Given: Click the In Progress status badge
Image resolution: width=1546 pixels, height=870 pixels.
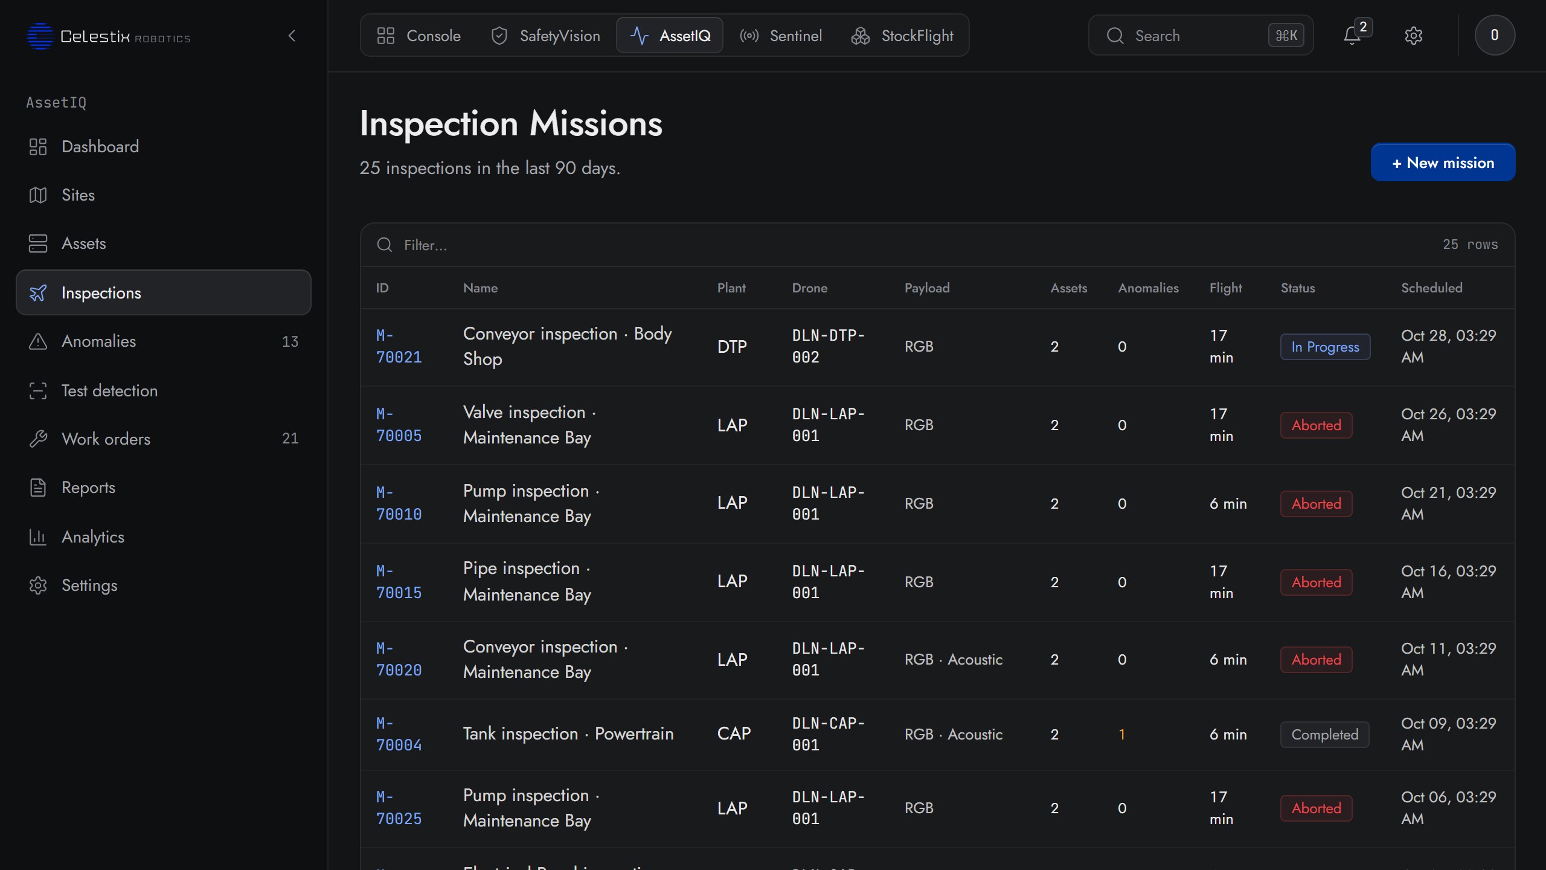Looking at the screenshot, I should click(1325, 347).
